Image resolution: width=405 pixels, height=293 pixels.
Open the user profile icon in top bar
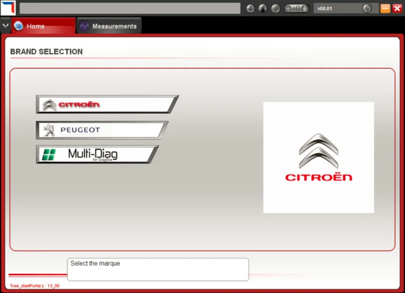pos(263,9)
